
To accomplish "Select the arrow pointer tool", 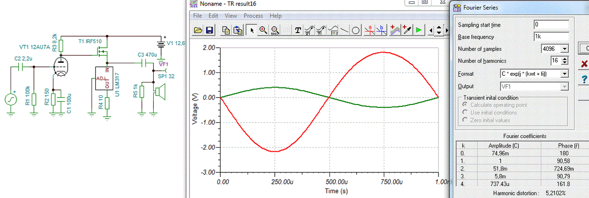I will pos(251,30).
